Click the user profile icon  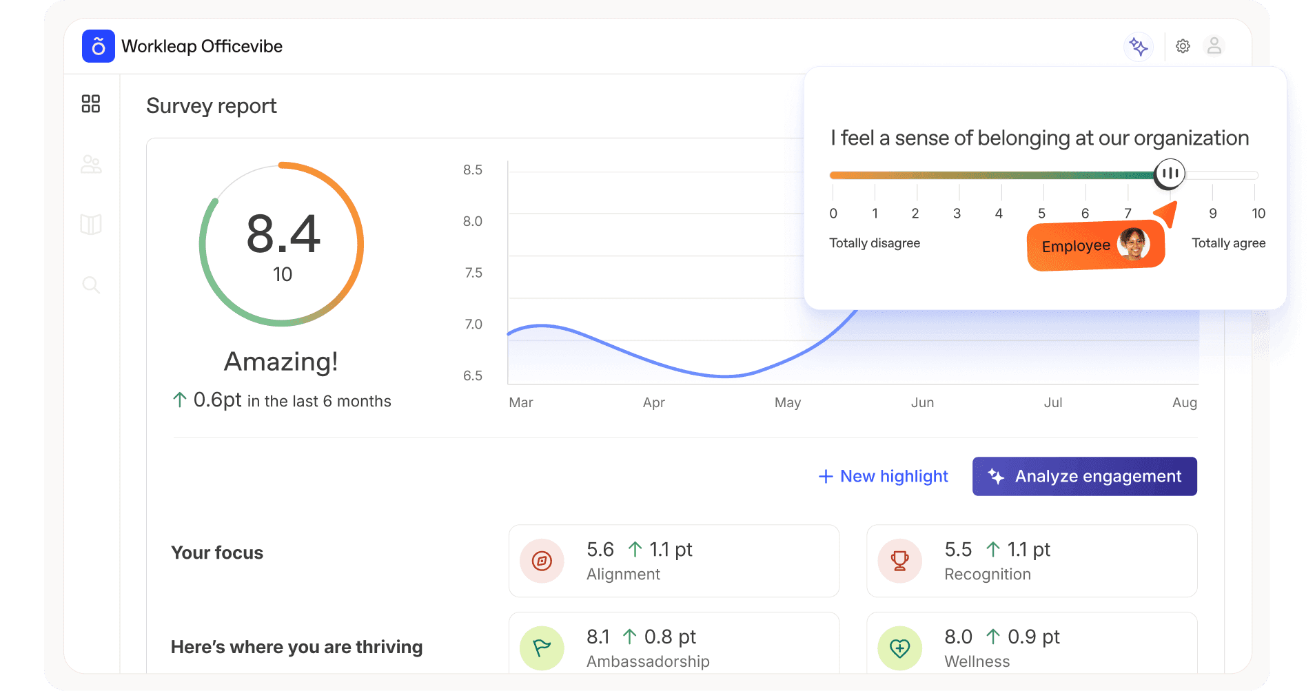coord(1215,46)
